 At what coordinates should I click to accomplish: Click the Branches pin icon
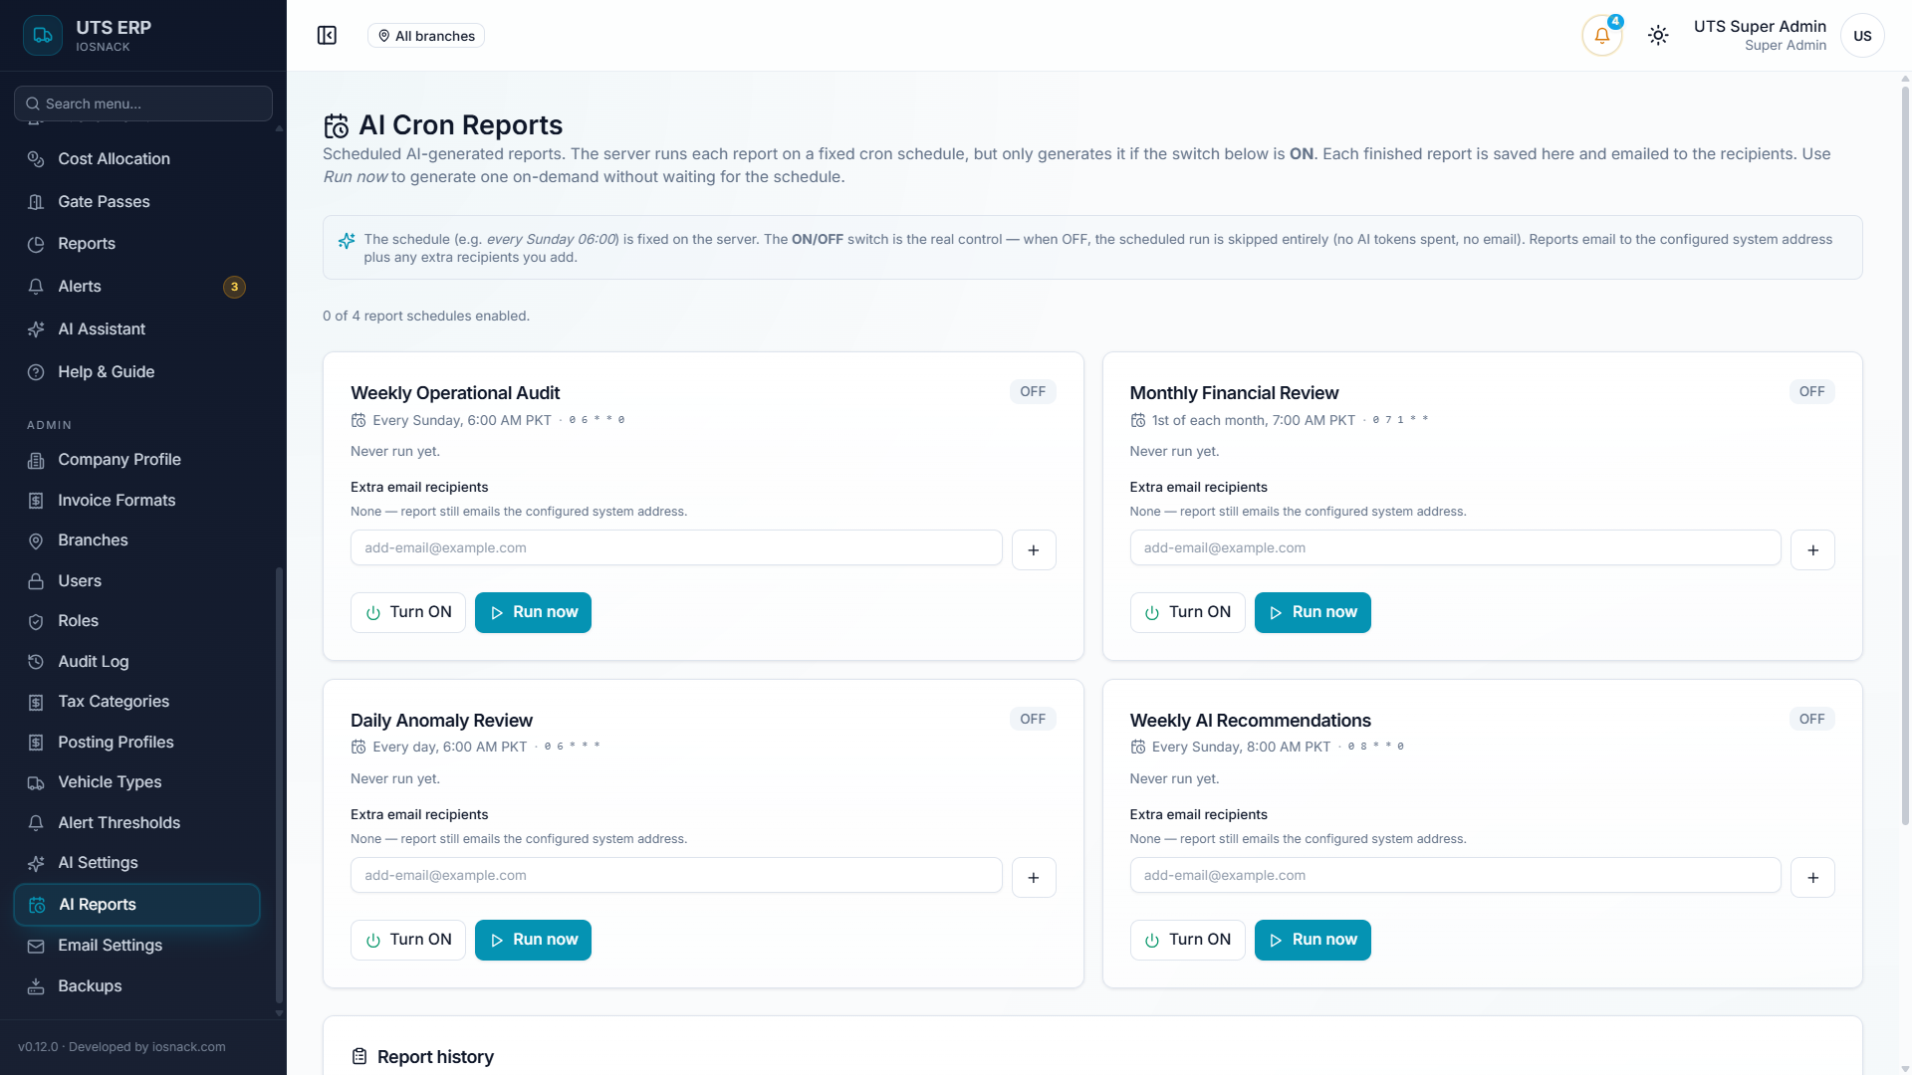click(x=36, y=540)
